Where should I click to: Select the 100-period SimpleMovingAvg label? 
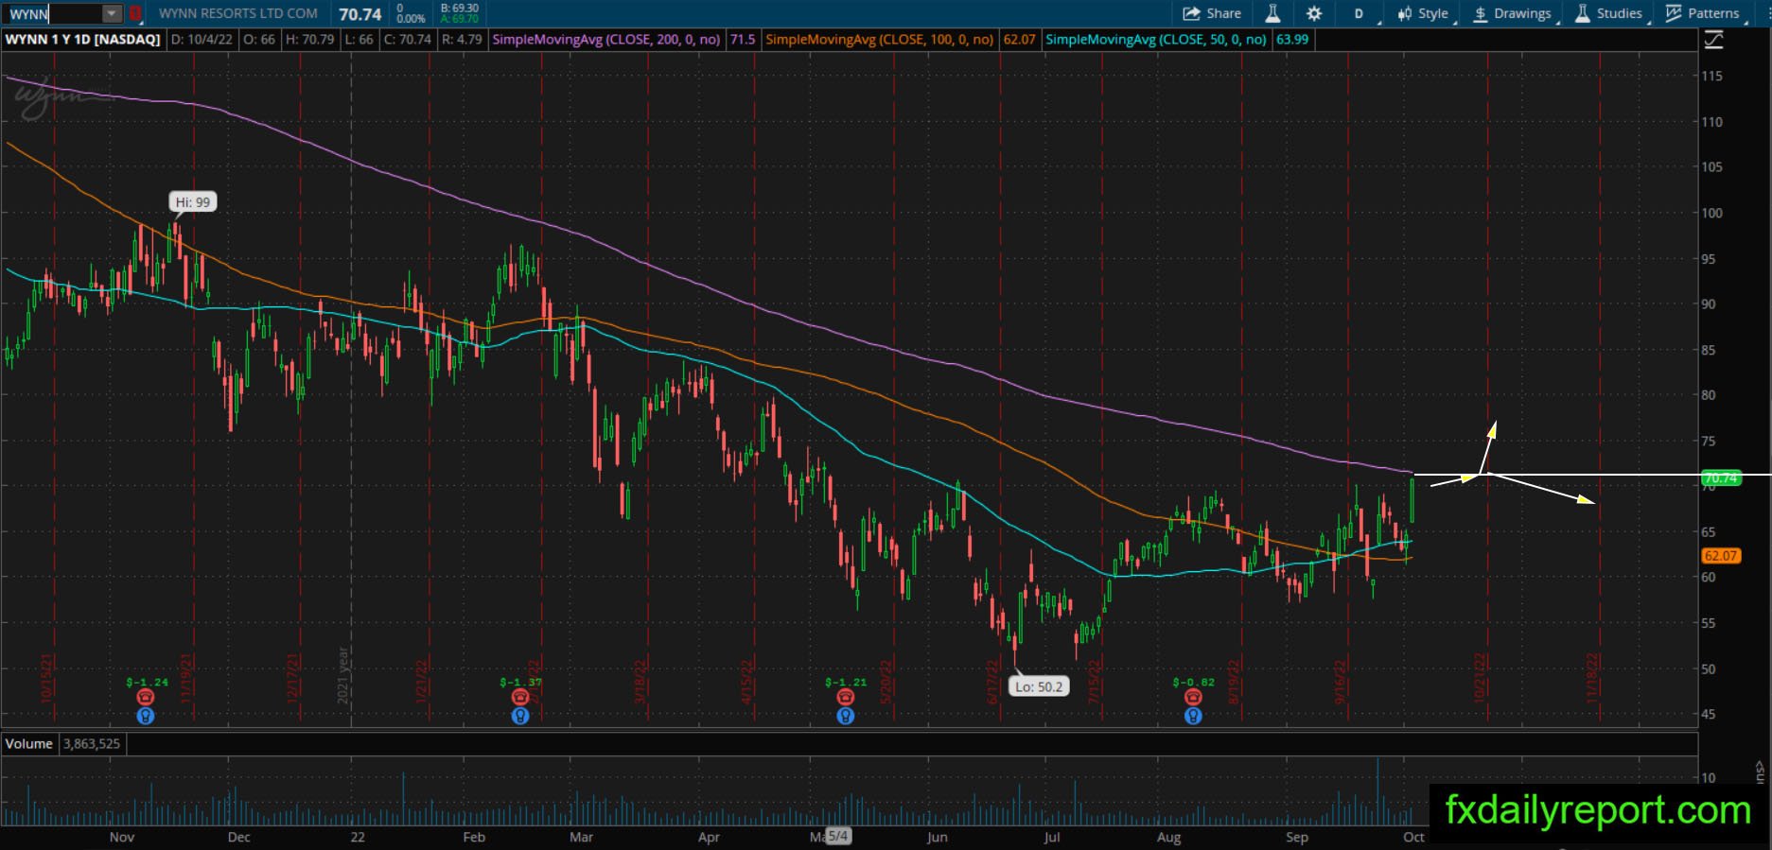[879, 40]
